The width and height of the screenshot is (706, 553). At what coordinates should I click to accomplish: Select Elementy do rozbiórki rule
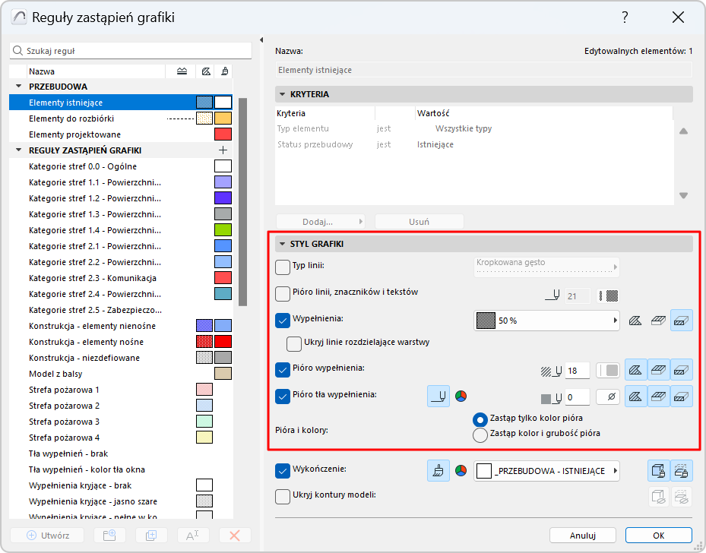pyautogui.click(x=121, y=118)
